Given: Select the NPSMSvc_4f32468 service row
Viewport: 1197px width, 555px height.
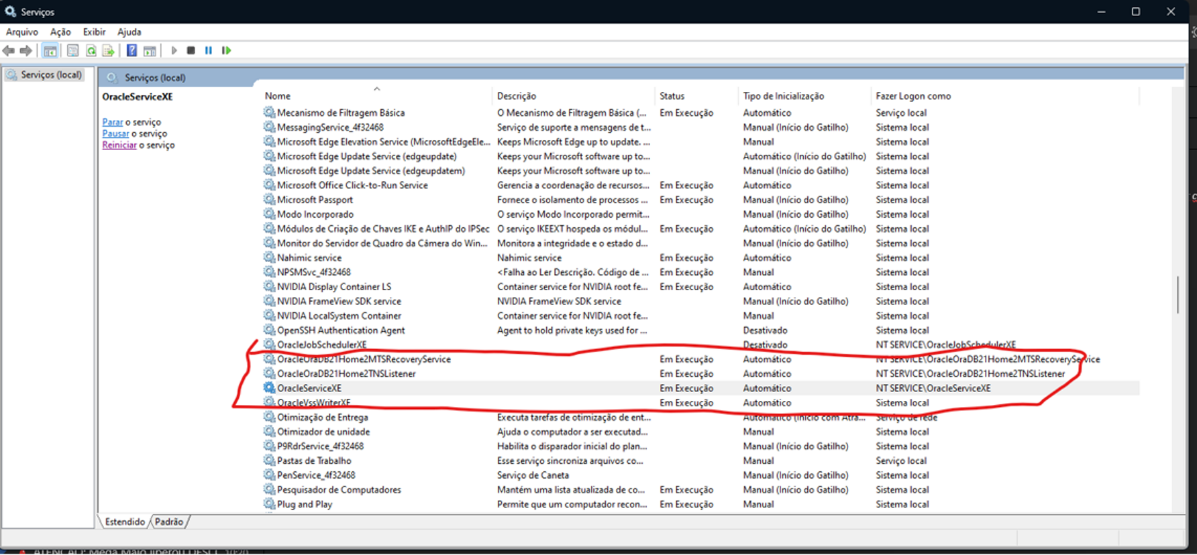Looking at the screenshot, I should click(700, 272).
